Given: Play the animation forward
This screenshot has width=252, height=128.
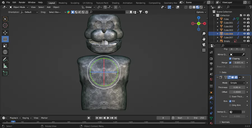Looking at the screenshot, I should click(x=108, y=118).
